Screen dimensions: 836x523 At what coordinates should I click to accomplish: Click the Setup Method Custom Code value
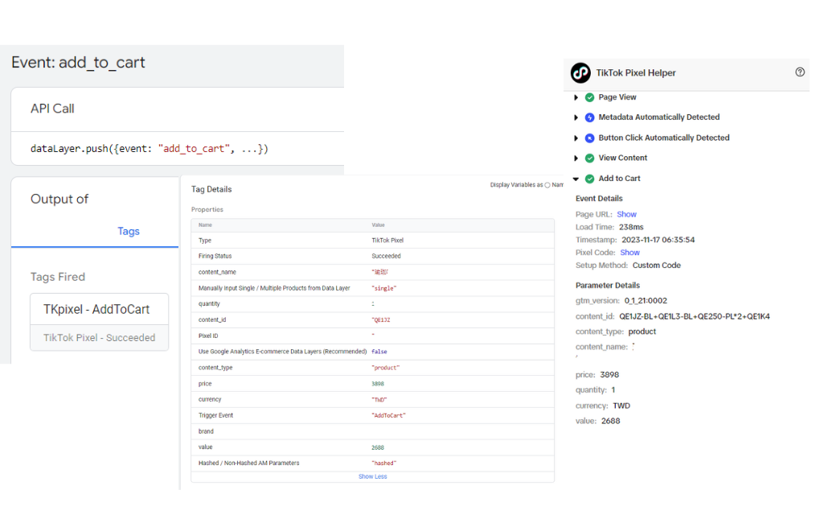(656, 266)
